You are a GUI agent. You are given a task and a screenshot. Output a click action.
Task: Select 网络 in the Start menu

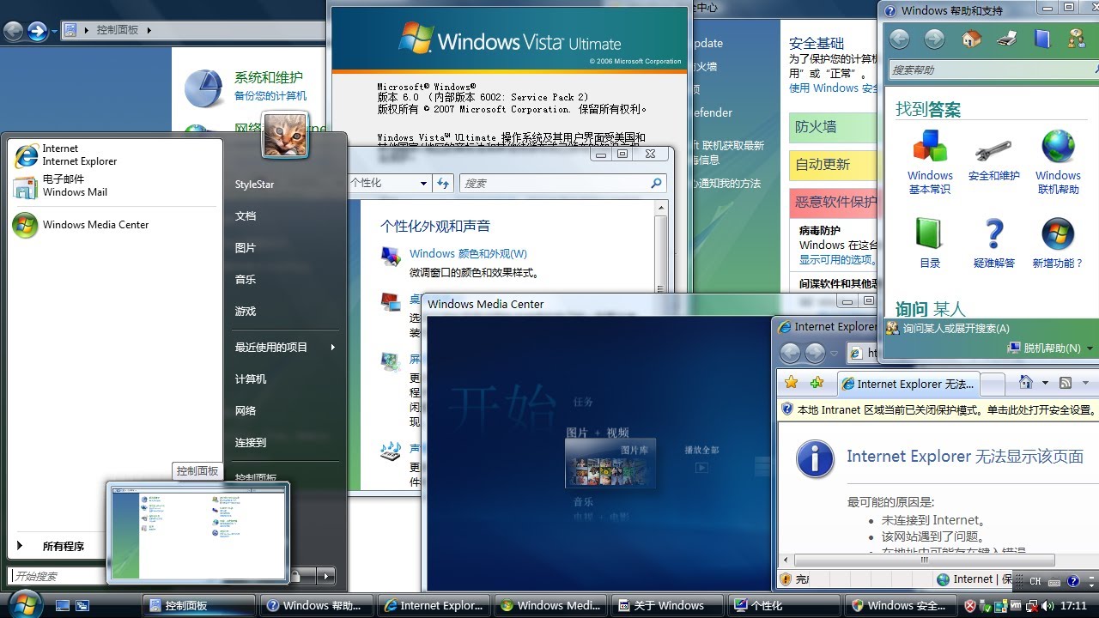pyautogui.click(x=246, y=410)
